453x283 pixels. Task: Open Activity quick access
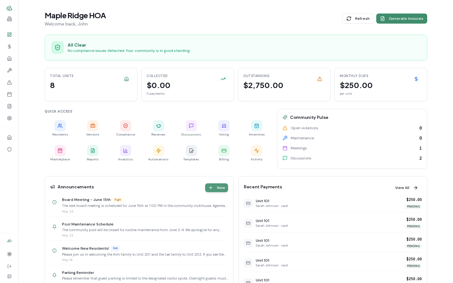pos(257,153)
